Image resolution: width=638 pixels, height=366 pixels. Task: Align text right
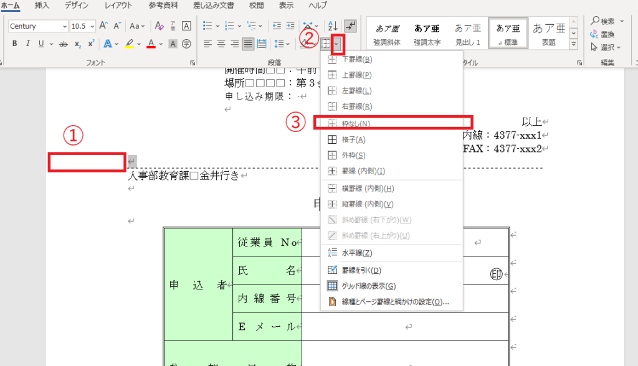[234, 44]
